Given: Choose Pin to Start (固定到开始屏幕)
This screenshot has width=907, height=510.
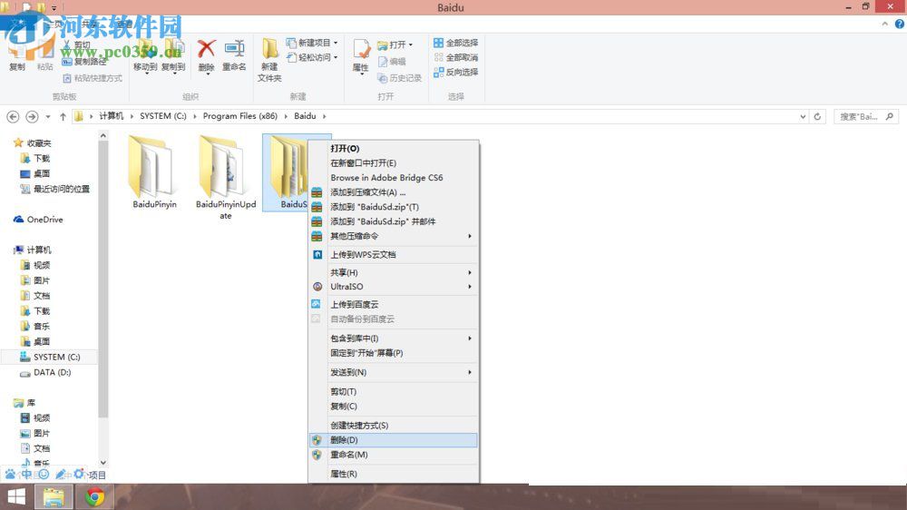Looking at the screenshot, I should pos(394,352).
